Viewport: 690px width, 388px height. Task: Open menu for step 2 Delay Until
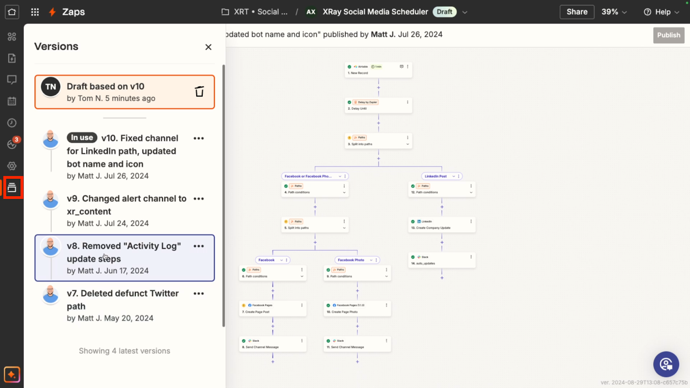pos(408,102)
